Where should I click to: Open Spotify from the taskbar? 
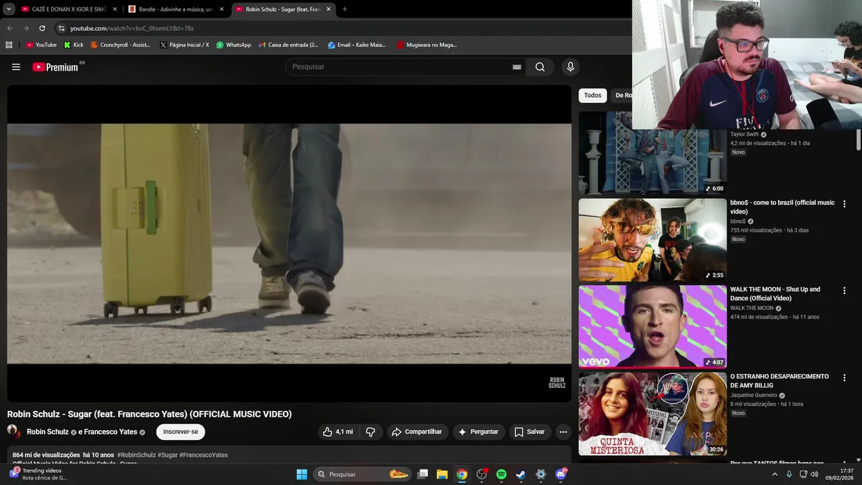pyautogui.click(x=501, y=474)
